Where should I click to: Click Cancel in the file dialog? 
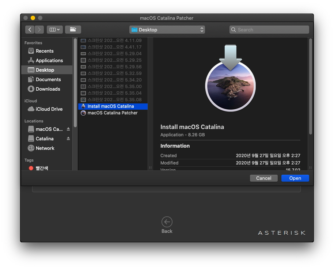263,178
